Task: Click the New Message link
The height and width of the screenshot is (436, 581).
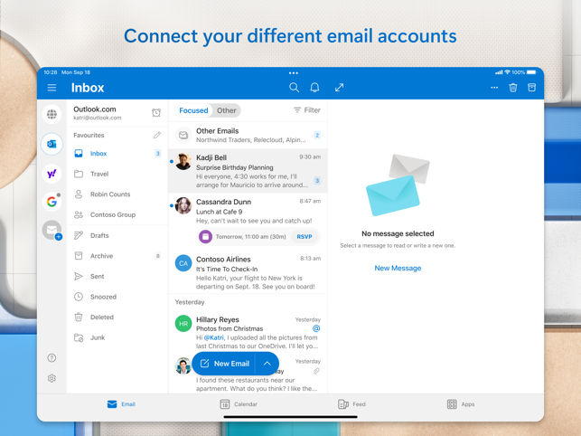Action: coord(398,268)
